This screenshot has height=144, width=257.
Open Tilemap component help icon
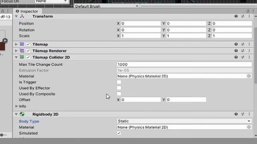coord(236,44)
